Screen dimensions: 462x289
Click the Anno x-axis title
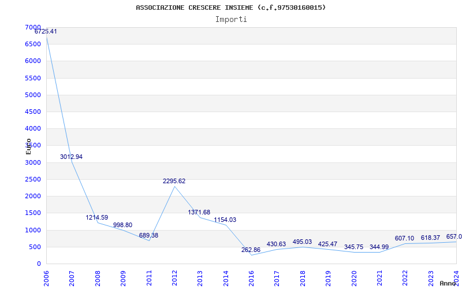coord(448,284)
